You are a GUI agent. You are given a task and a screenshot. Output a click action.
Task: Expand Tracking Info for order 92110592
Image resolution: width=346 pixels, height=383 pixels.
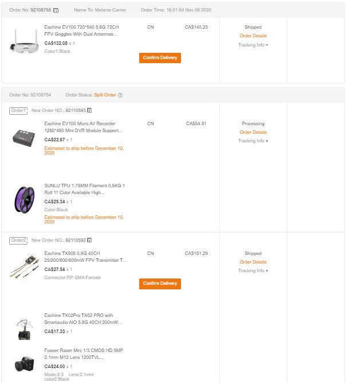coord(253,270)
